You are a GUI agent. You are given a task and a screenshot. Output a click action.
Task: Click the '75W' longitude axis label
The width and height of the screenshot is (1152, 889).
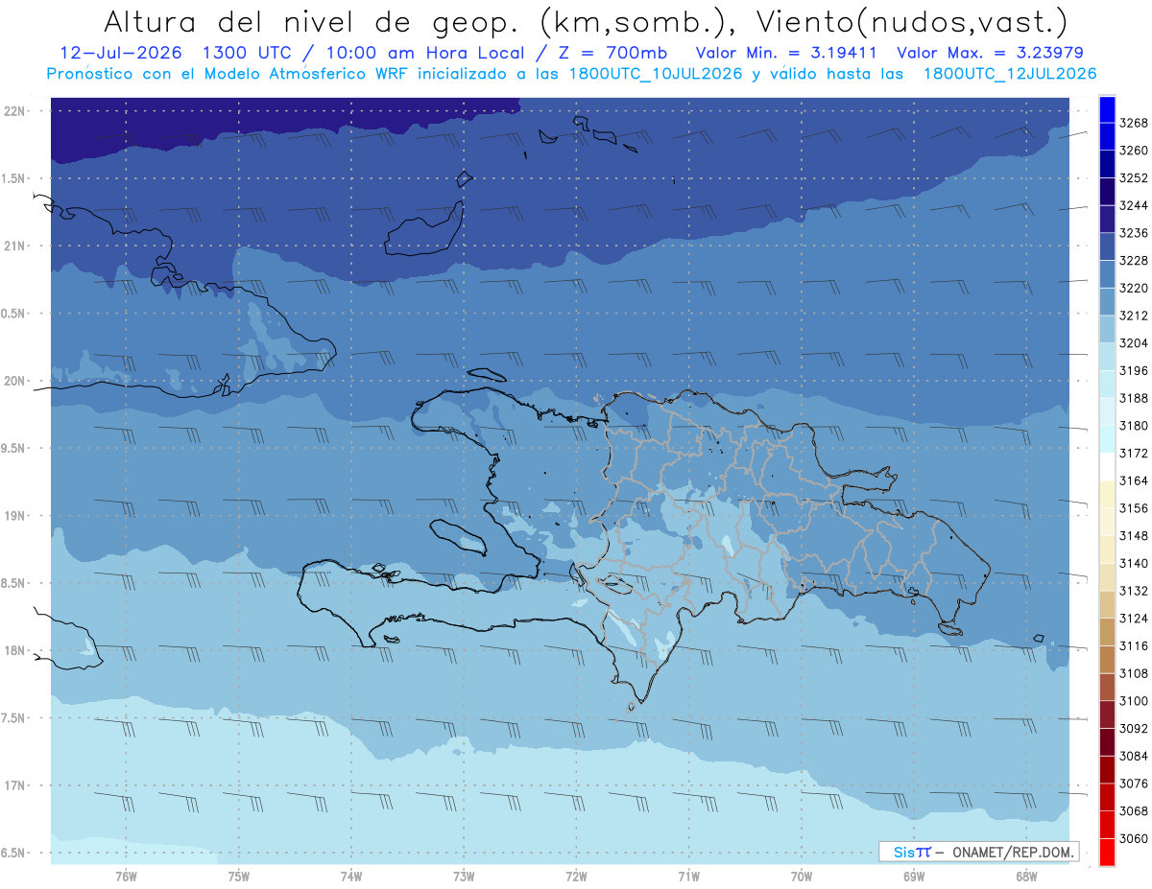[x=238, y=877]
